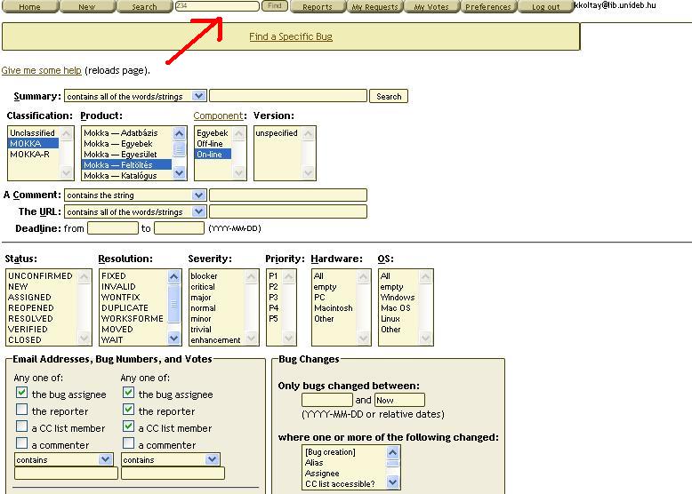692x494 pixels.
Task: Choose critical in the Severity list
Action: (203, 287)
